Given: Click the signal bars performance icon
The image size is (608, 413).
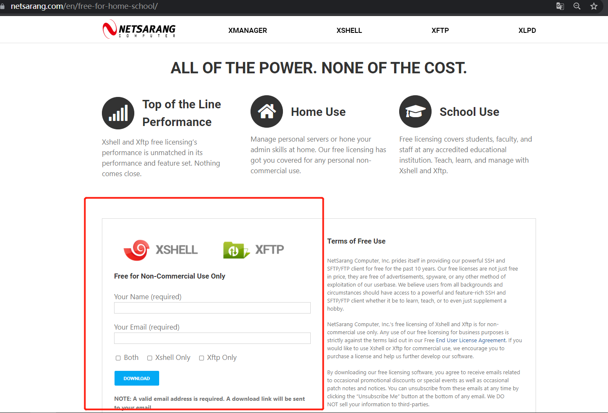Looking at the screenshot, I should click(x=118, y=113).
